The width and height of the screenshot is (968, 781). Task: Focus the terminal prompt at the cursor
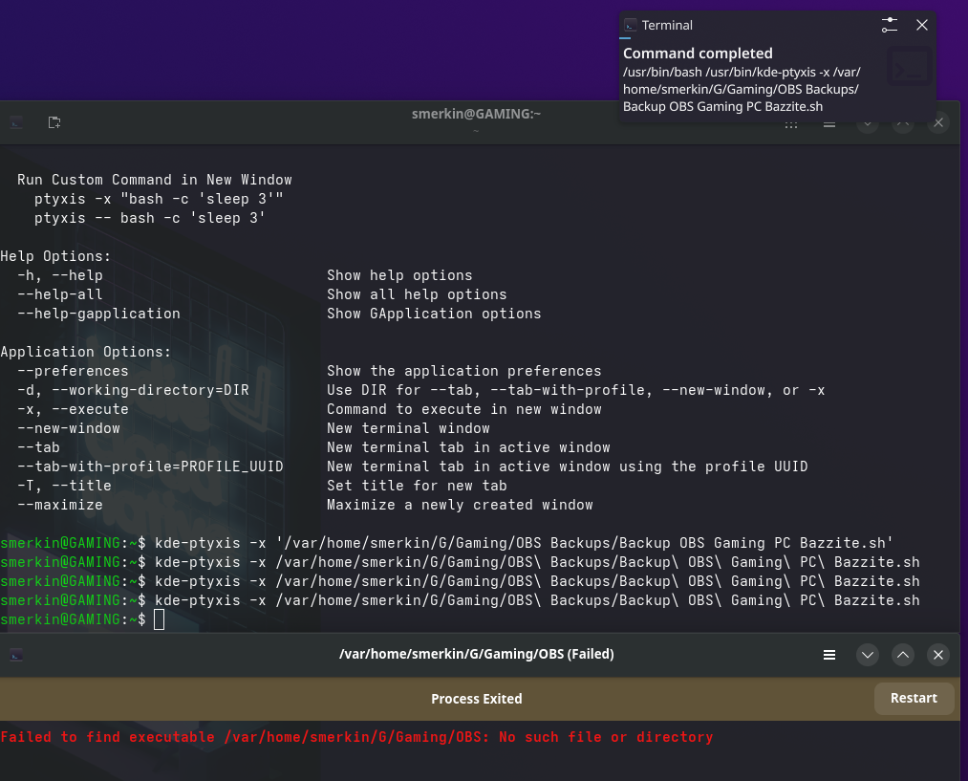[159, 620]
